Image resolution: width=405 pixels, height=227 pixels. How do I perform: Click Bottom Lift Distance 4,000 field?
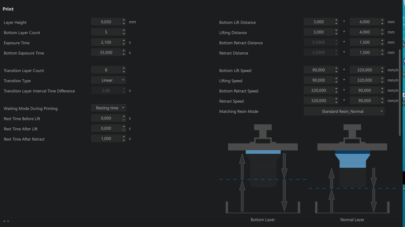365,22
